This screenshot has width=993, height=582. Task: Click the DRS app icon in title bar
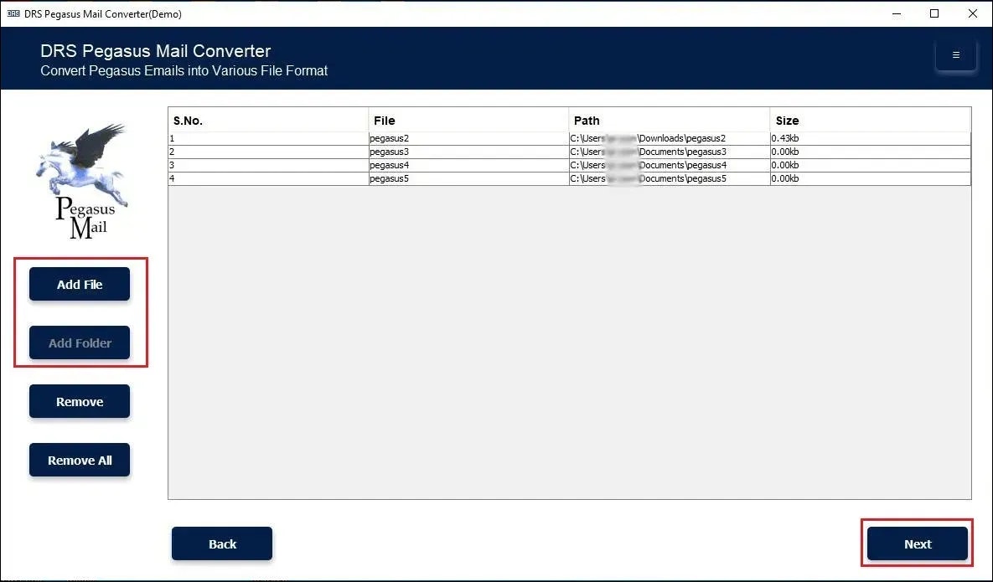13,14
